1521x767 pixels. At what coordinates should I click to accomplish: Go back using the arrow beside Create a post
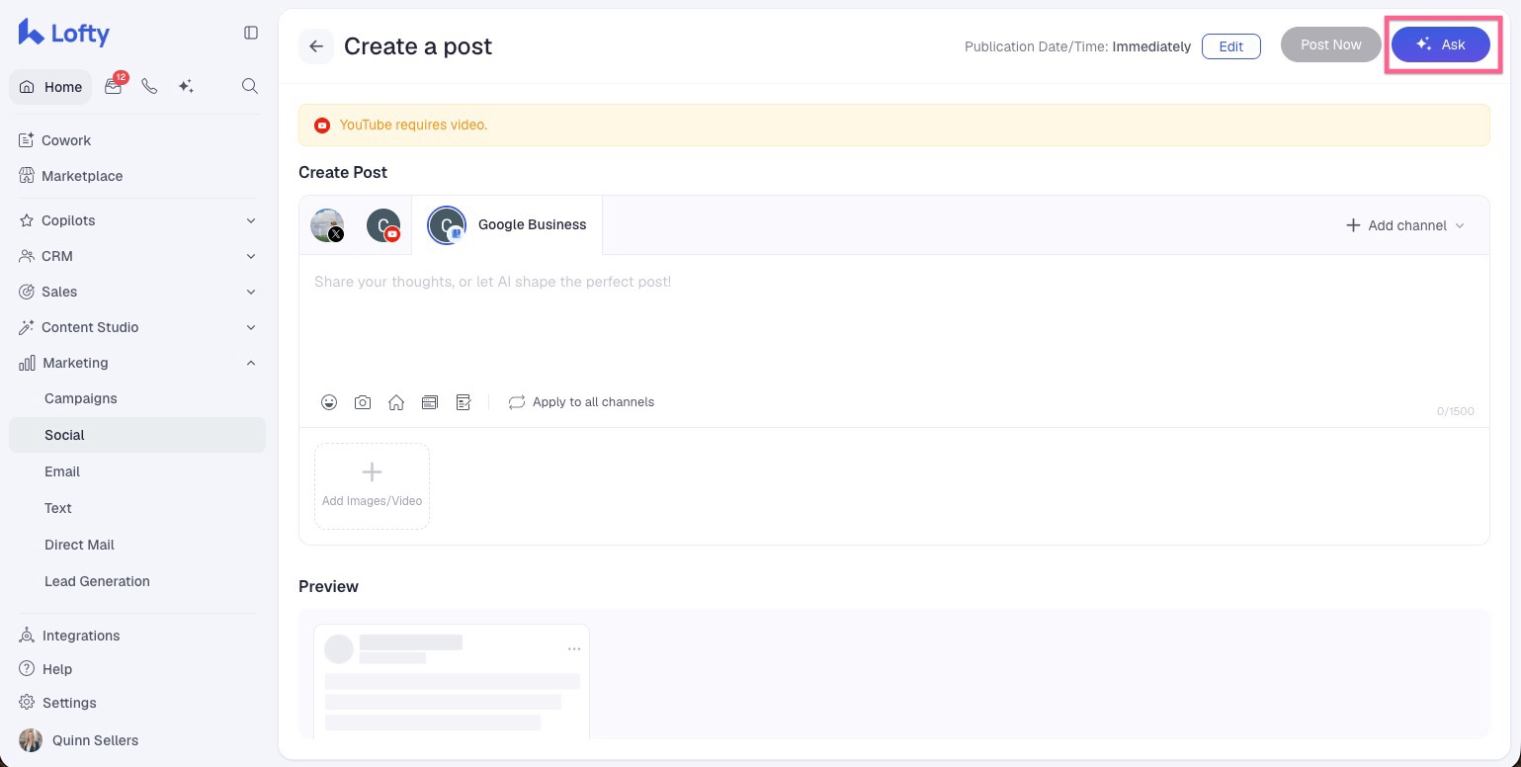click(x=316, y=45)
